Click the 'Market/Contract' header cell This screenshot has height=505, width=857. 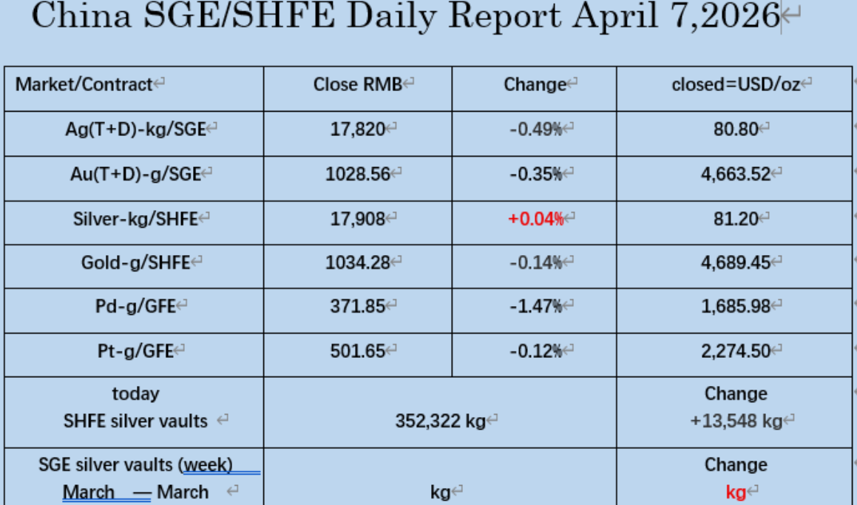pos(84,84)
